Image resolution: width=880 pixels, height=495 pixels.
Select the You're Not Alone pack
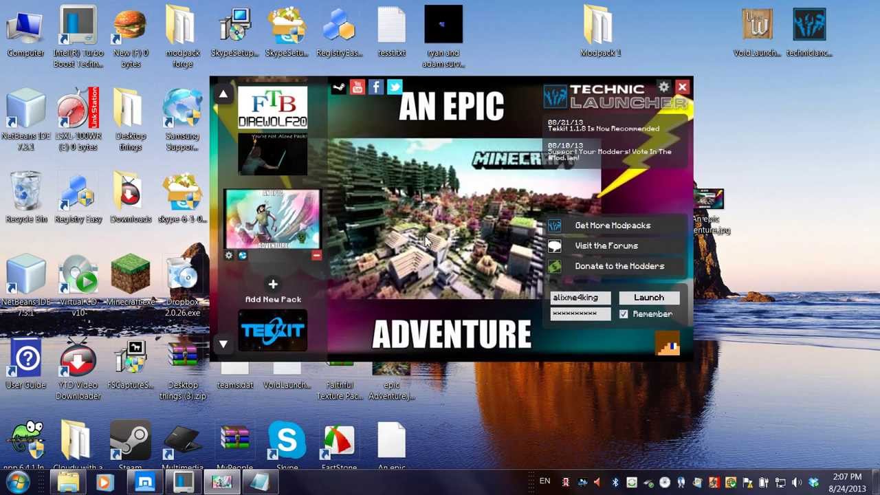[x=273, y=155]
